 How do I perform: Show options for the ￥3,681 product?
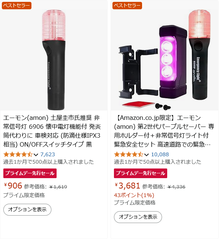pyautogui.click(x=138, y=217)
